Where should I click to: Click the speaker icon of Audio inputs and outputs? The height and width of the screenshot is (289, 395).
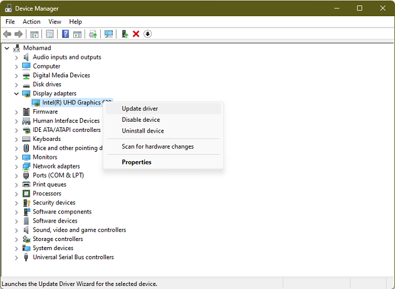point(26,58)
